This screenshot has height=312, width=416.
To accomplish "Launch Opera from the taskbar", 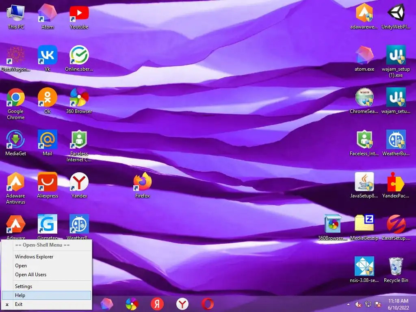I will [x=208, y=304].
